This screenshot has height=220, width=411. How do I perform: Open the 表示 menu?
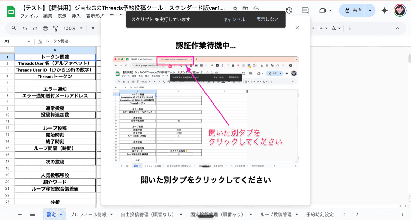62,16
